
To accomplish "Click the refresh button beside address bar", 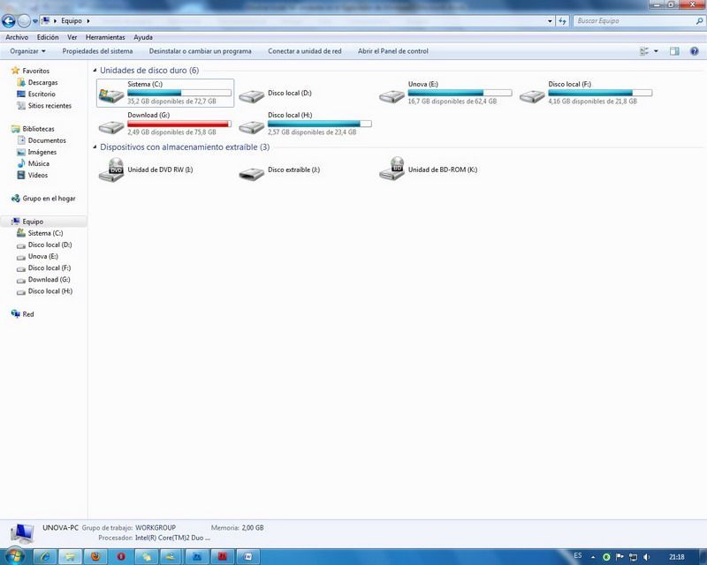I will pos(562,20).
